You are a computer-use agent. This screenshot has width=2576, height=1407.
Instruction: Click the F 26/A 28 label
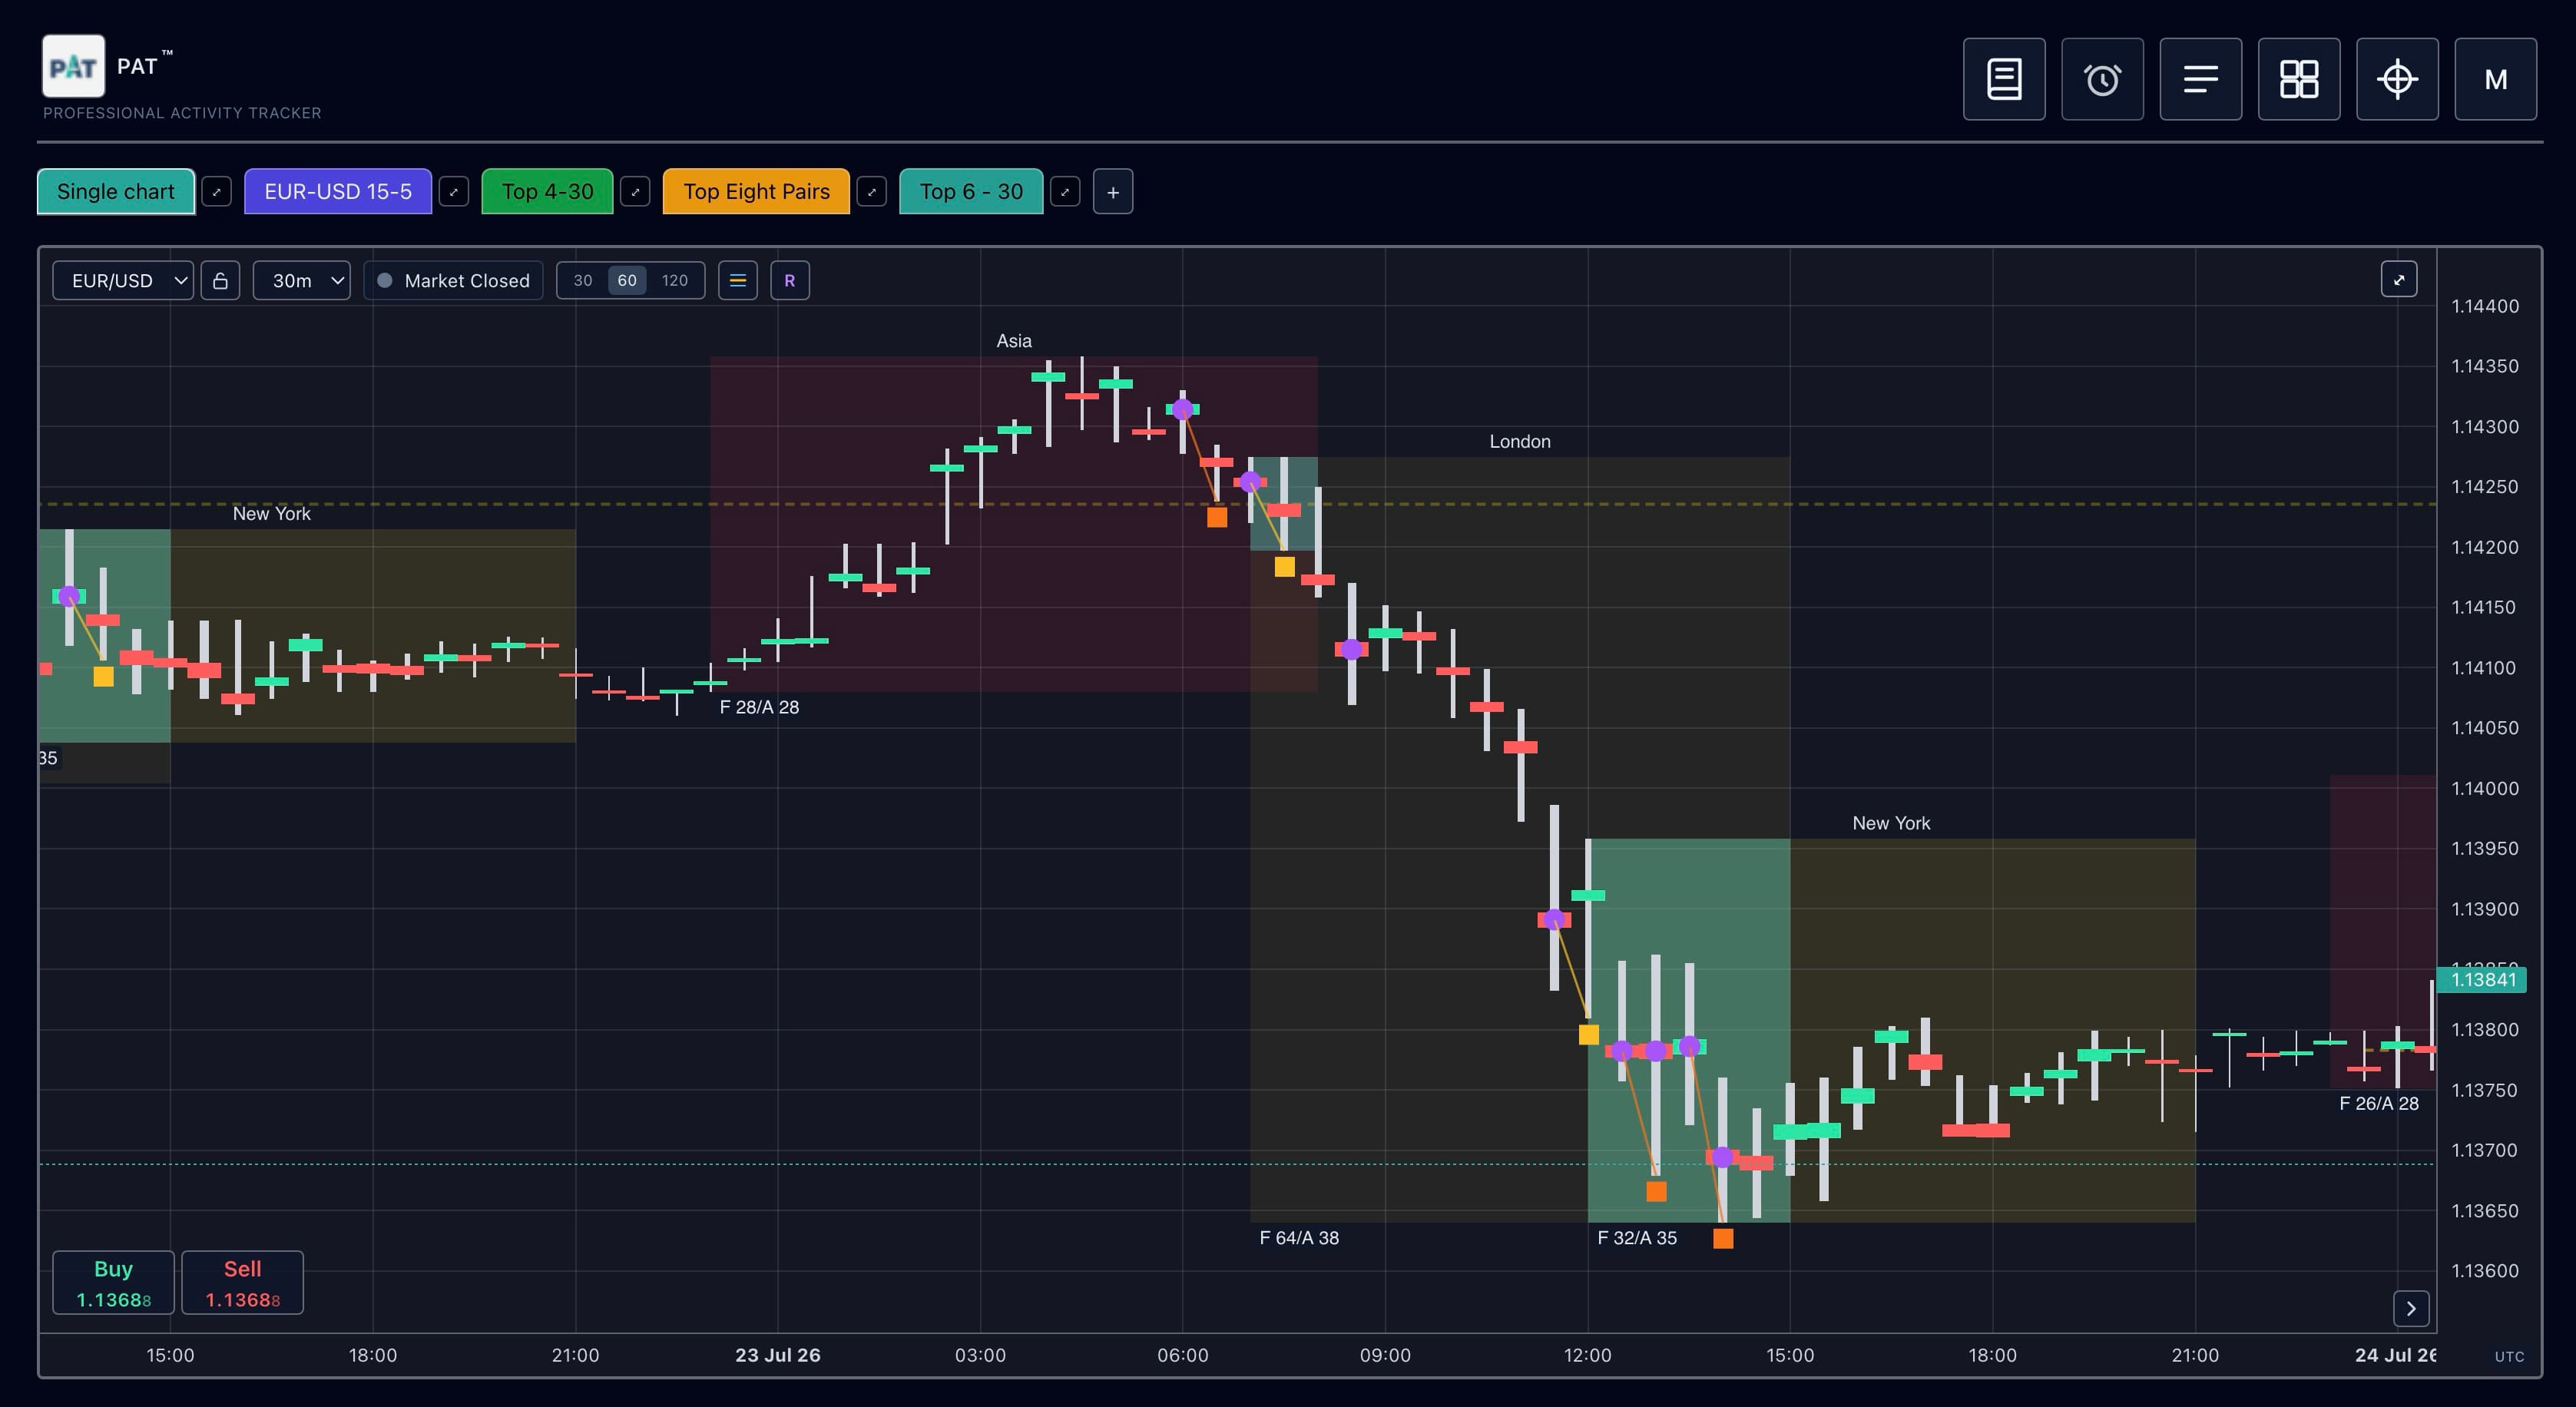2379,1104
